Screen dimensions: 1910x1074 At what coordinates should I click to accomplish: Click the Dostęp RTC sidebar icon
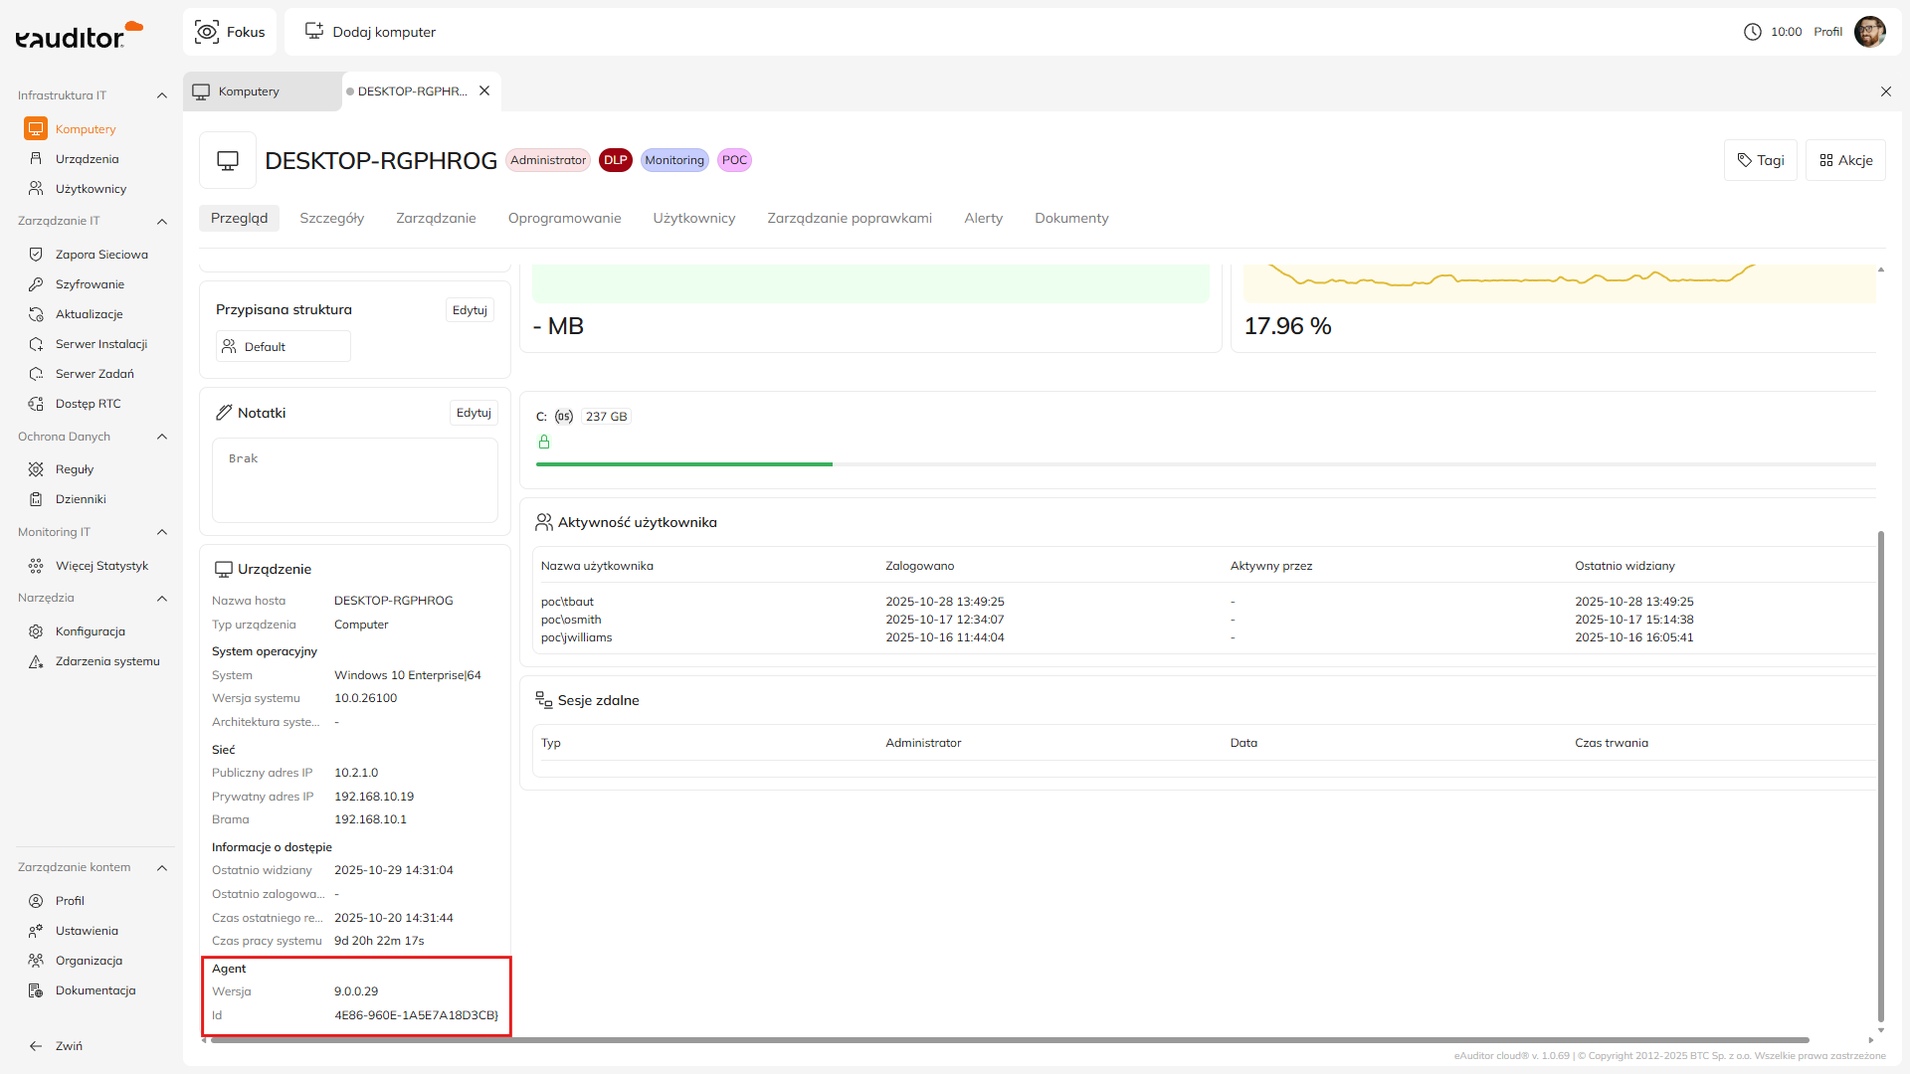coord(36,404)
